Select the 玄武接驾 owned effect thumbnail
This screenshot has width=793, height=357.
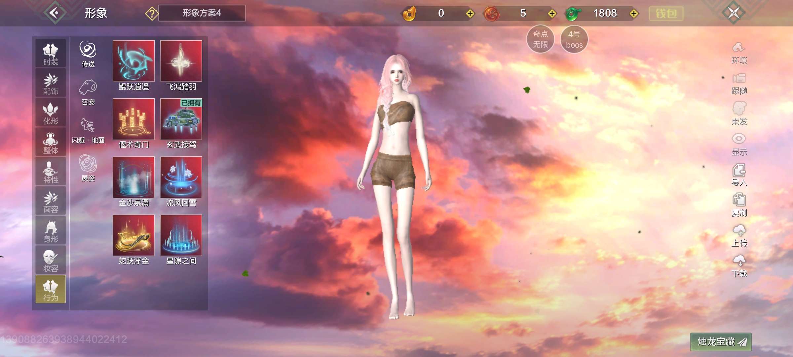[x=181, y=119]
